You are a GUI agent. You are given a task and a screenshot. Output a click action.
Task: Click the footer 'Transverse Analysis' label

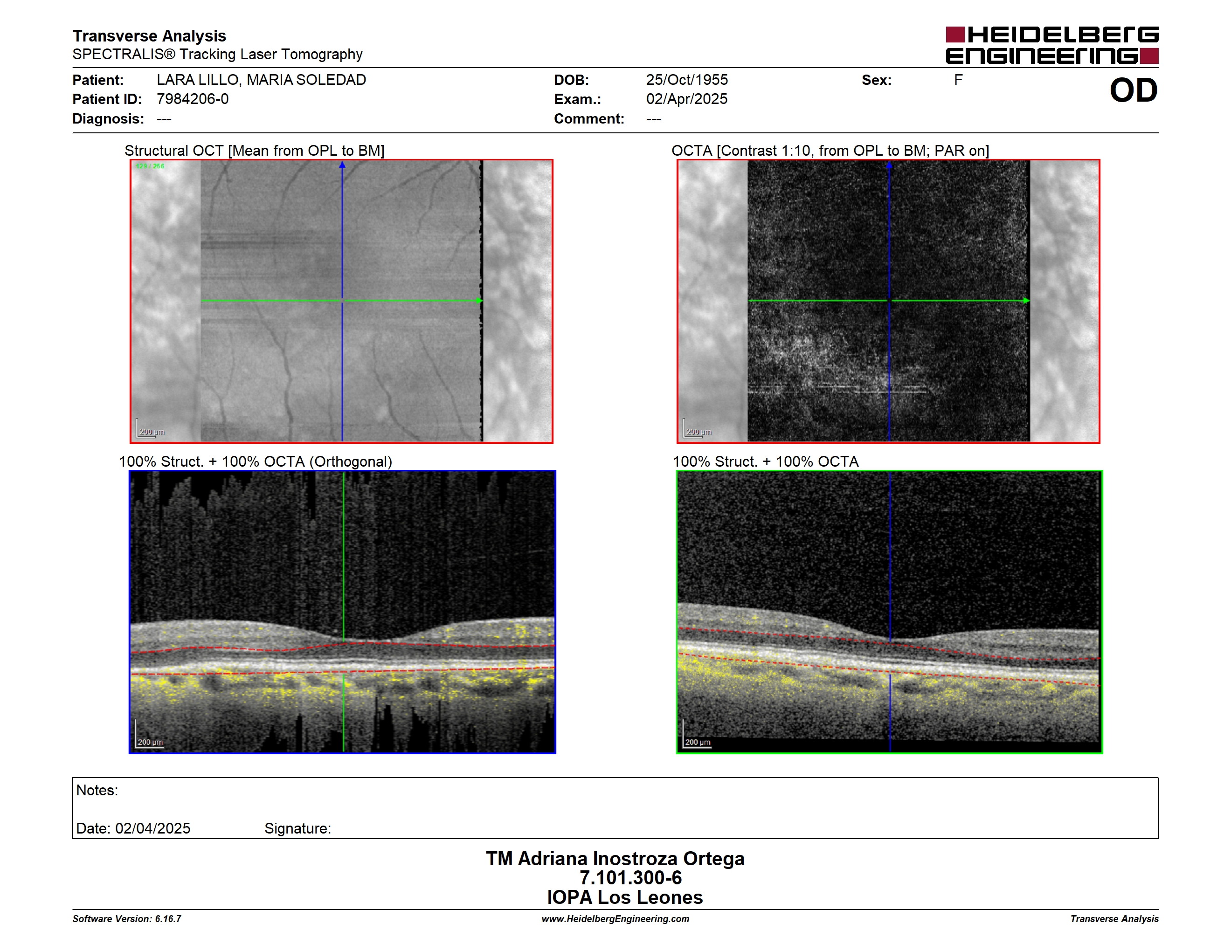pos(1114,918)
